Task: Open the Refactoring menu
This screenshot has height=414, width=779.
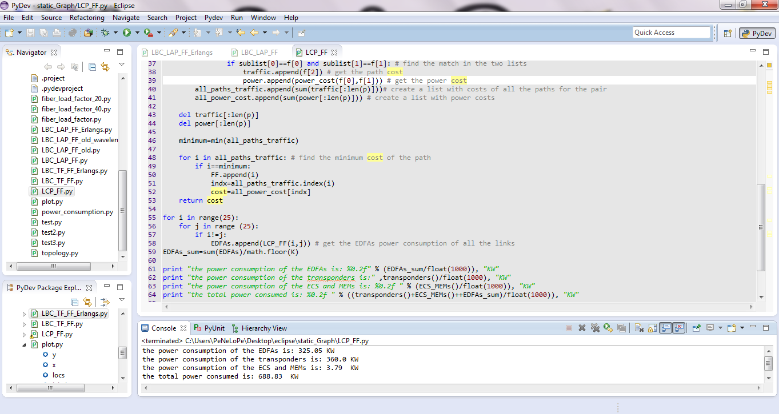Action: pyautogui.click(x=87, y=18)
